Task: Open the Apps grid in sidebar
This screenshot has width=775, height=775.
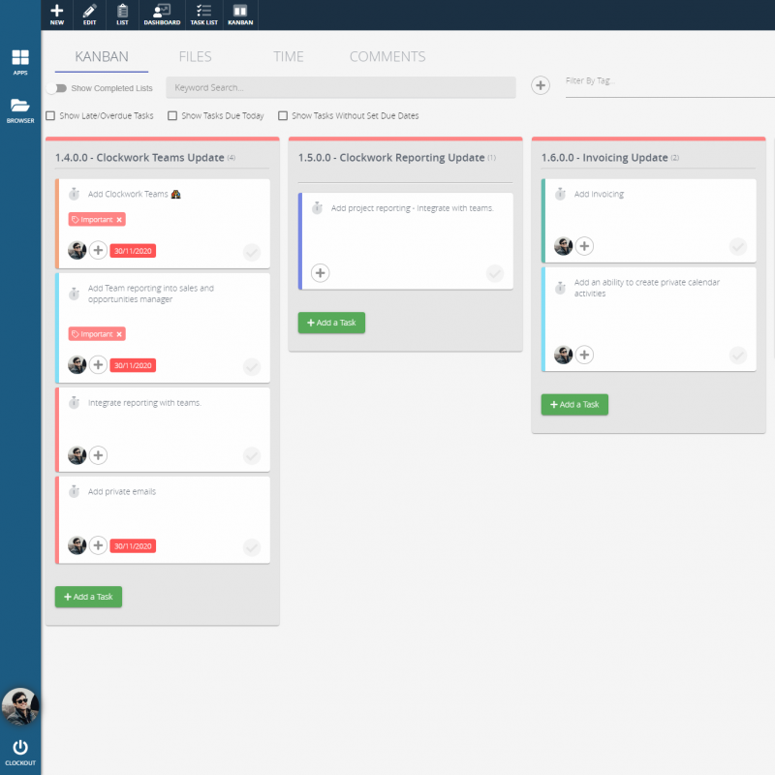Action: click(20, 62)
